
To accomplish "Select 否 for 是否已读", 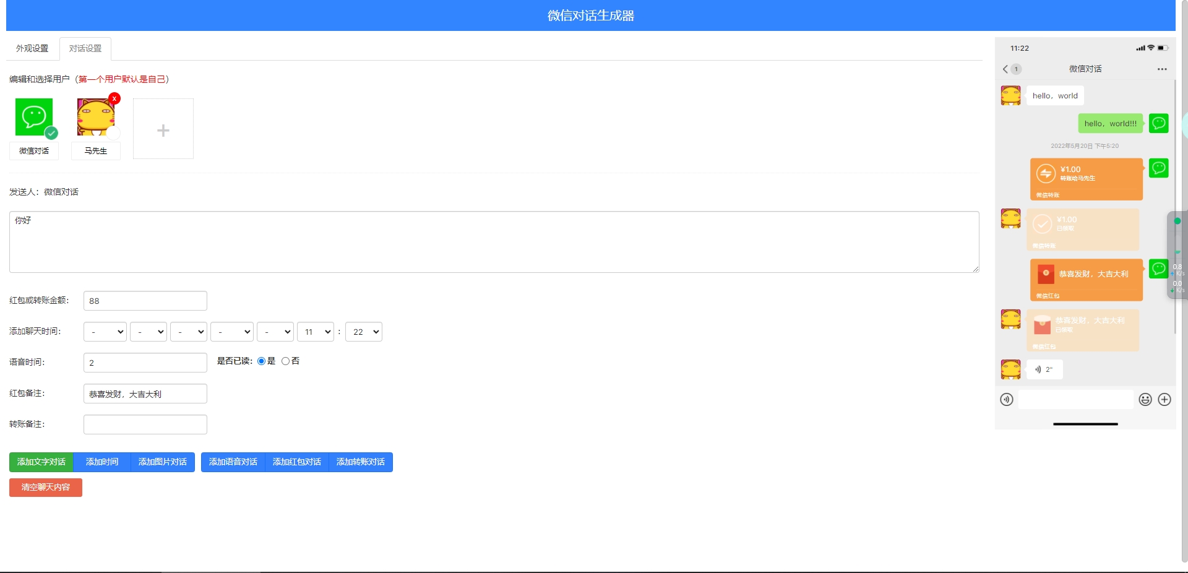I will click(x=285, y=361).
